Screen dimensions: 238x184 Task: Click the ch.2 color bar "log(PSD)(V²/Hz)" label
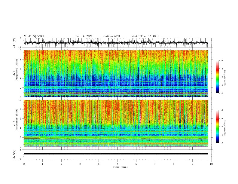(x=225, y=128)
